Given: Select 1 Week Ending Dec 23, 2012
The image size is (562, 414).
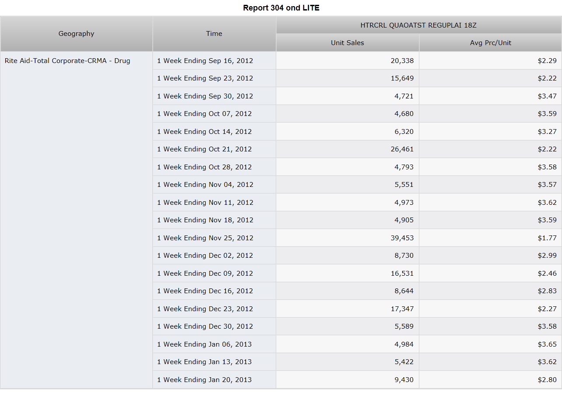Looking at the screenshot, I should point(214,309).
